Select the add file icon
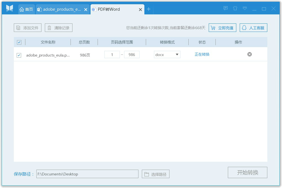The width and height of the screenshot is (282, 188). click(x=19, y=27)
